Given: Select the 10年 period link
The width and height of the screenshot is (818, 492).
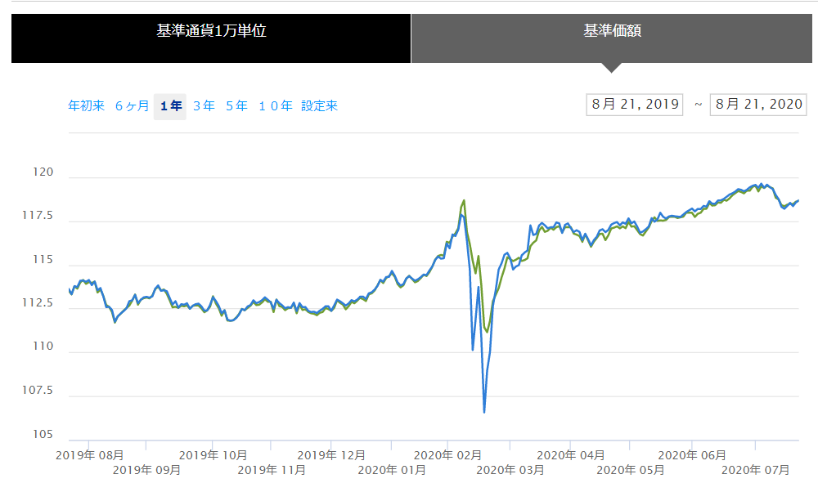Looking at the screenshot, I should click(276, 105).
